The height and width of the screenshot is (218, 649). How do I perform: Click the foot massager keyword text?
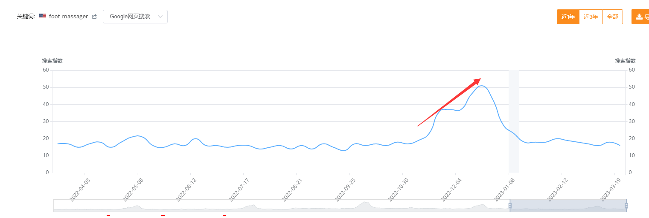tap(68, 17)
